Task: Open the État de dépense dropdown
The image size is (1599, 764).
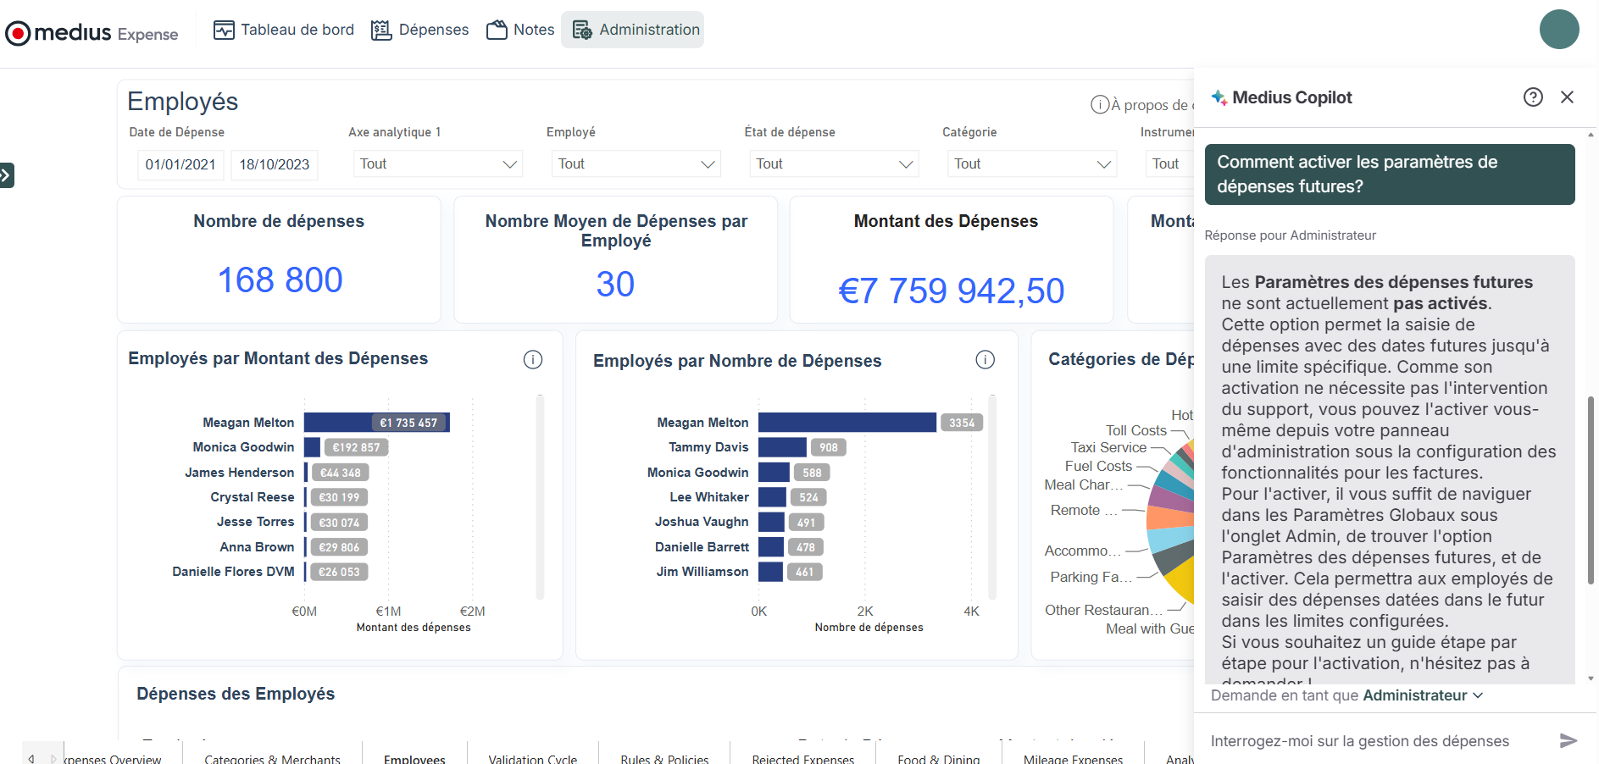Action: (834, 163)
